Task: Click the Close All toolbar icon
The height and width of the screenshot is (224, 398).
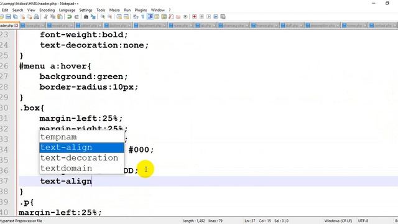Action: 29,17
